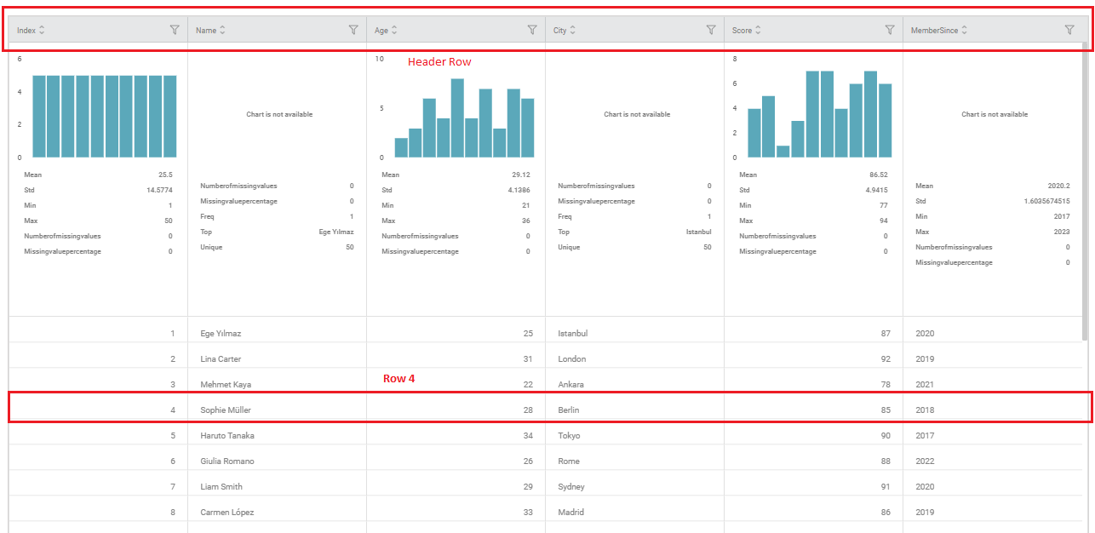Toggle sort arrows on Score column

point(758,30)
